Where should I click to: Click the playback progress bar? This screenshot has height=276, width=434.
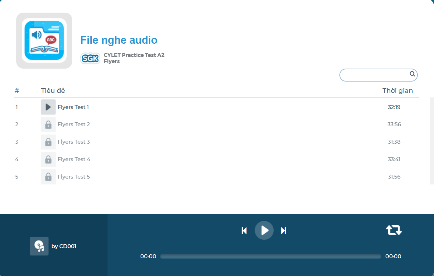pyautogui.click(x=270, y=256)
